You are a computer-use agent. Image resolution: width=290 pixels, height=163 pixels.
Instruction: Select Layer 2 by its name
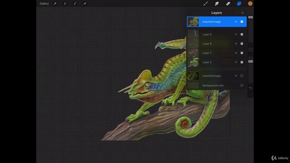pos(207,62)
